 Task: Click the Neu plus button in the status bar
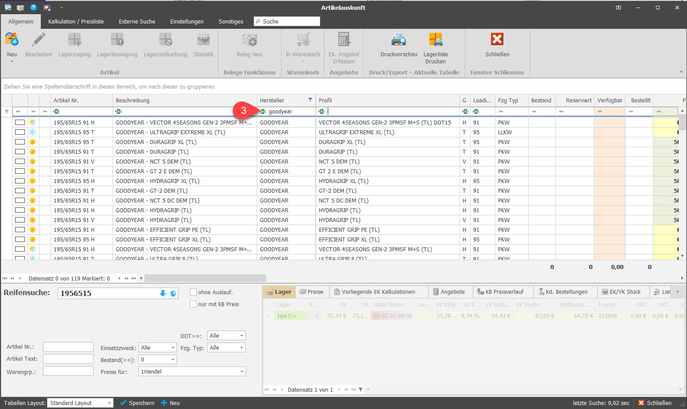(x=170, y=403)
